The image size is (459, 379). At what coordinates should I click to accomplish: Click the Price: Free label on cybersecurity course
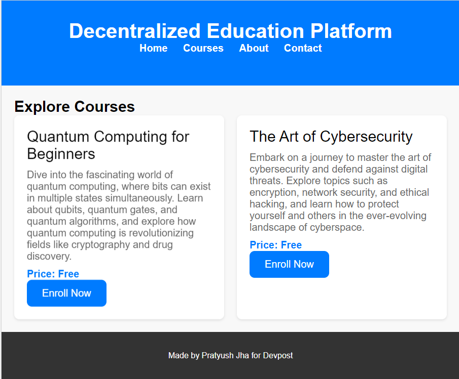pos(275,245)
